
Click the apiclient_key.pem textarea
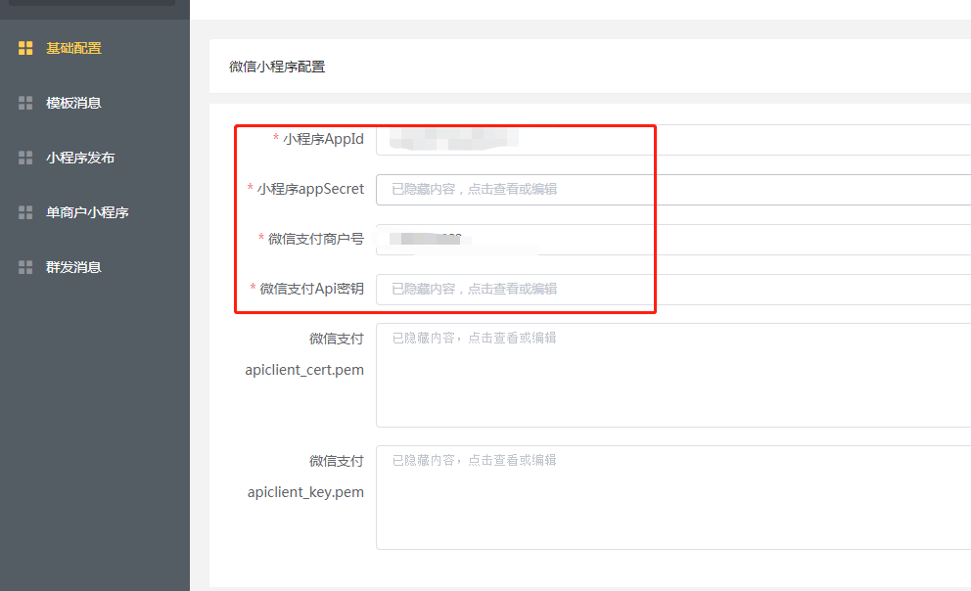point(673,497)
